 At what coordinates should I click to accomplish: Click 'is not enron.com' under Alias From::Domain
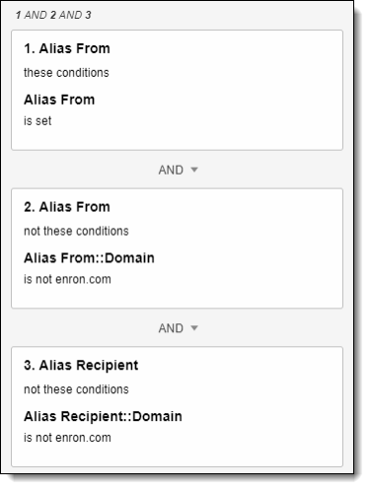point(67,279)
